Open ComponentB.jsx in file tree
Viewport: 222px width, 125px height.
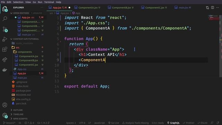point(28,60)
